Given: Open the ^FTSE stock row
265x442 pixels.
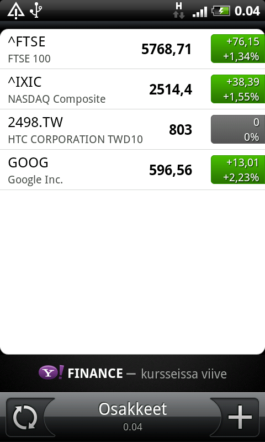Looking at the screenshot, I should 132,49.
